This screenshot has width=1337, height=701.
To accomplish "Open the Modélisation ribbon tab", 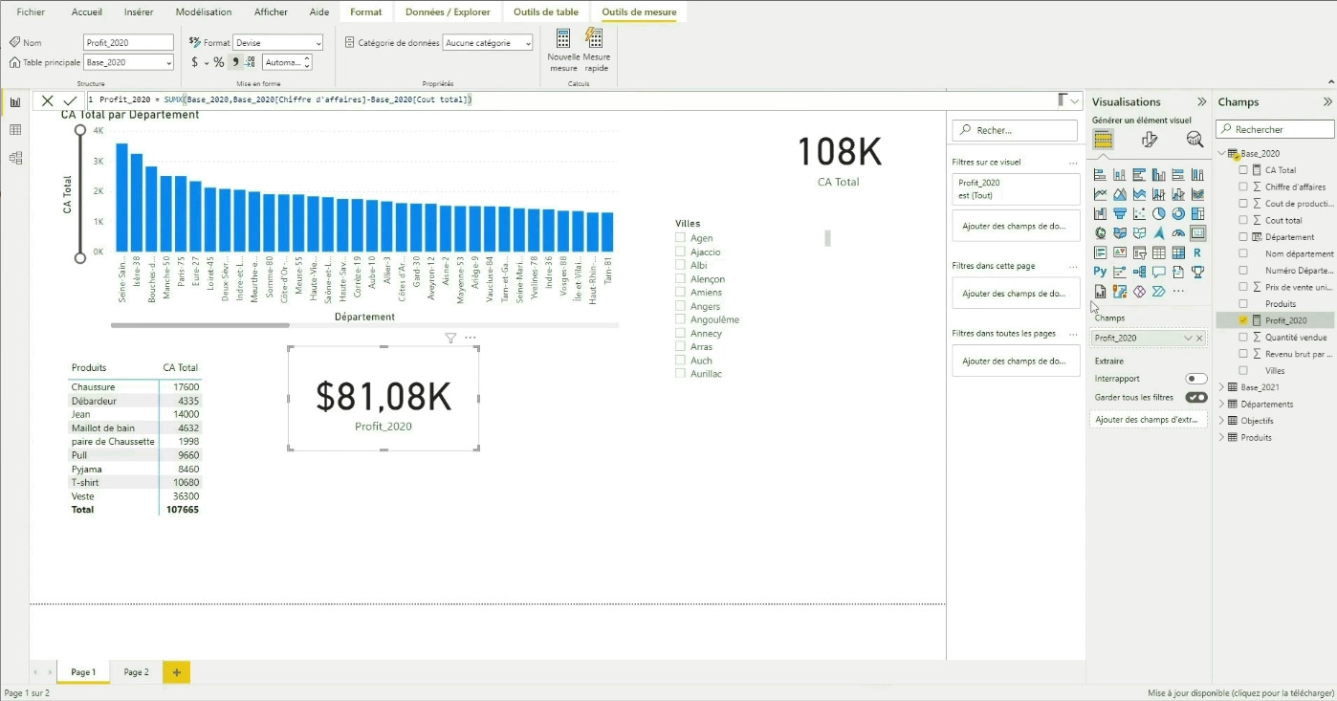I will pos(203,12).
